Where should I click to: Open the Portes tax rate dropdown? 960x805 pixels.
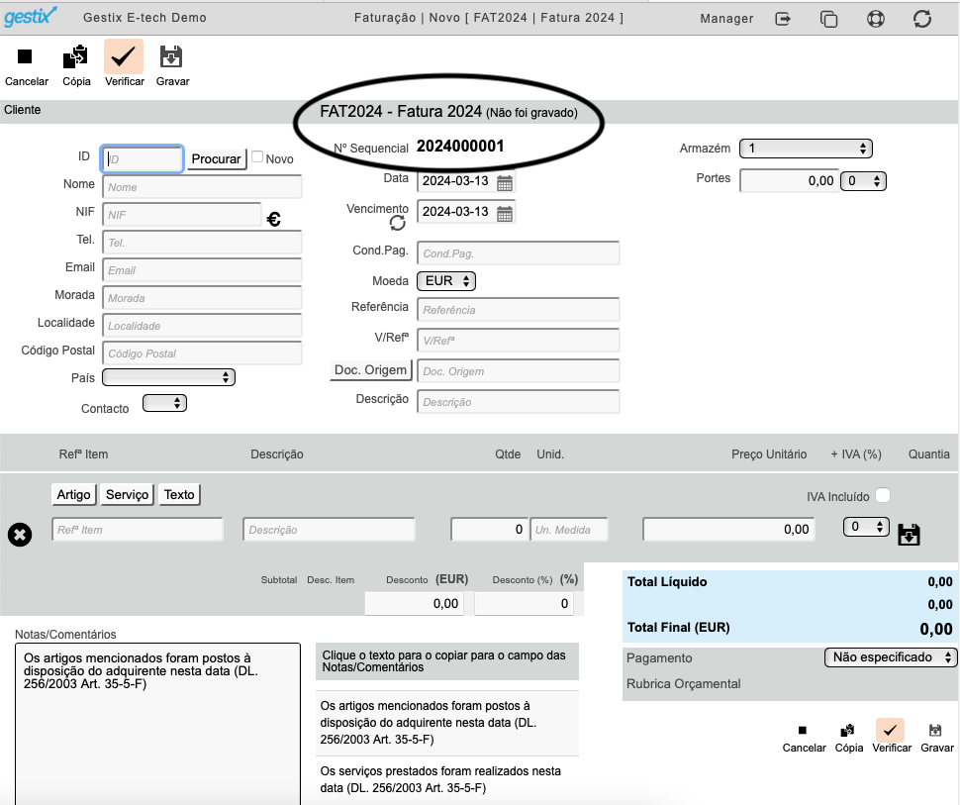click(x=863, y=181)
